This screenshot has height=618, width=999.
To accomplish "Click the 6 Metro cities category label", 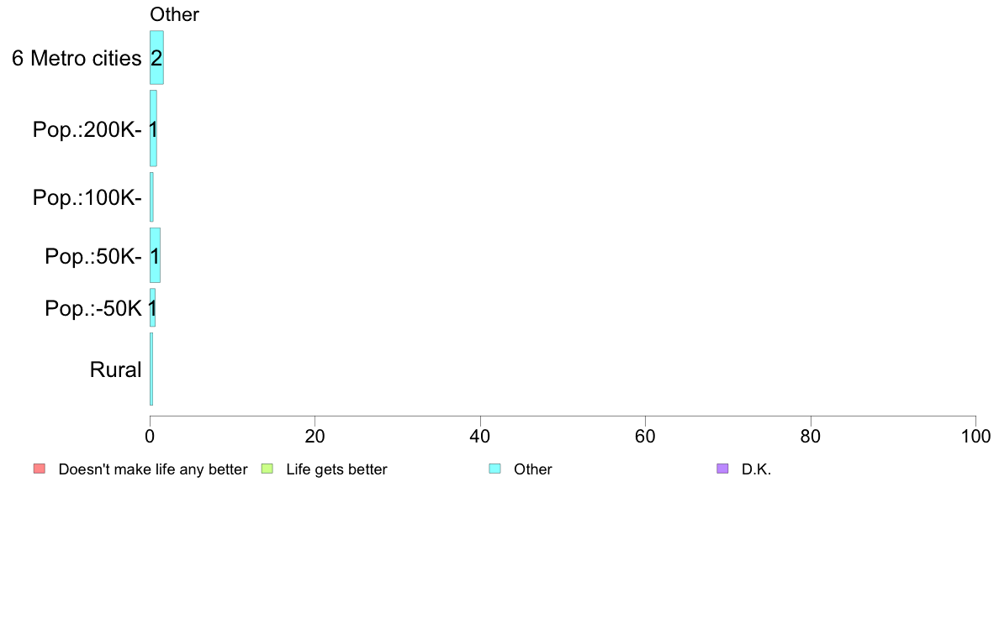I will [x=77, y=58].
